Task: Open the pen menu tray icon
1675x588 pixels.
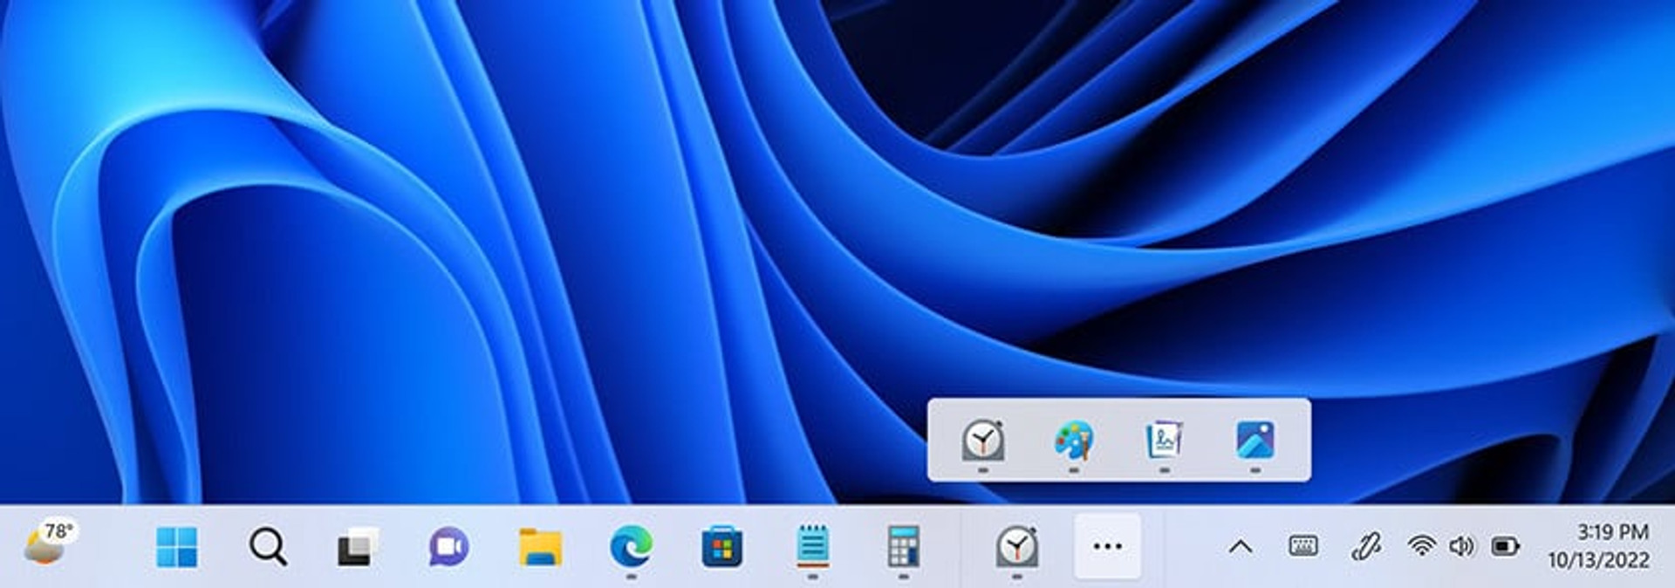Action: coord(1365,546)
